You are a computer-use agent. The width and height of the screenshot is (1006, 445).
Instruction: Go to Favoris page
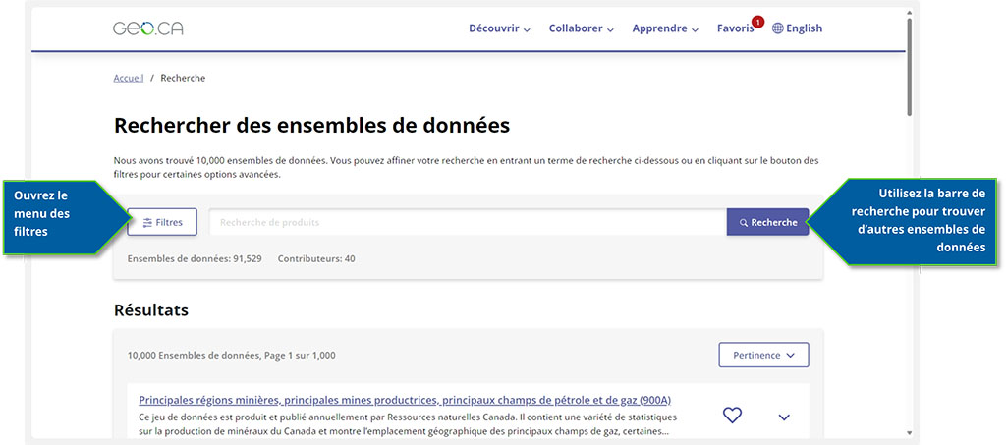[x=734, y=28]
